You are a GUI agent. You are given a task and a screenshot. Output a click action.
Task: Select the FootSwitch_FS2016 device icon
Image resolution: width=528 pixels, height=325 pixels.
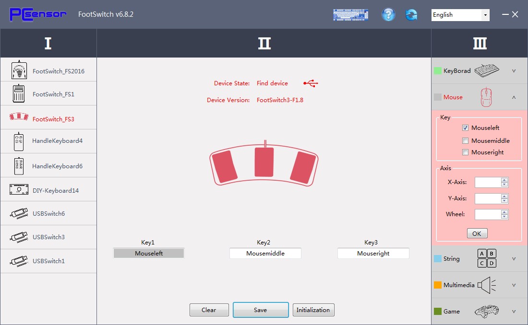[19, 70]
